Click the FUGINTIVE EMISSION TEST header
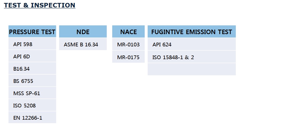 (x=192, y=32)
